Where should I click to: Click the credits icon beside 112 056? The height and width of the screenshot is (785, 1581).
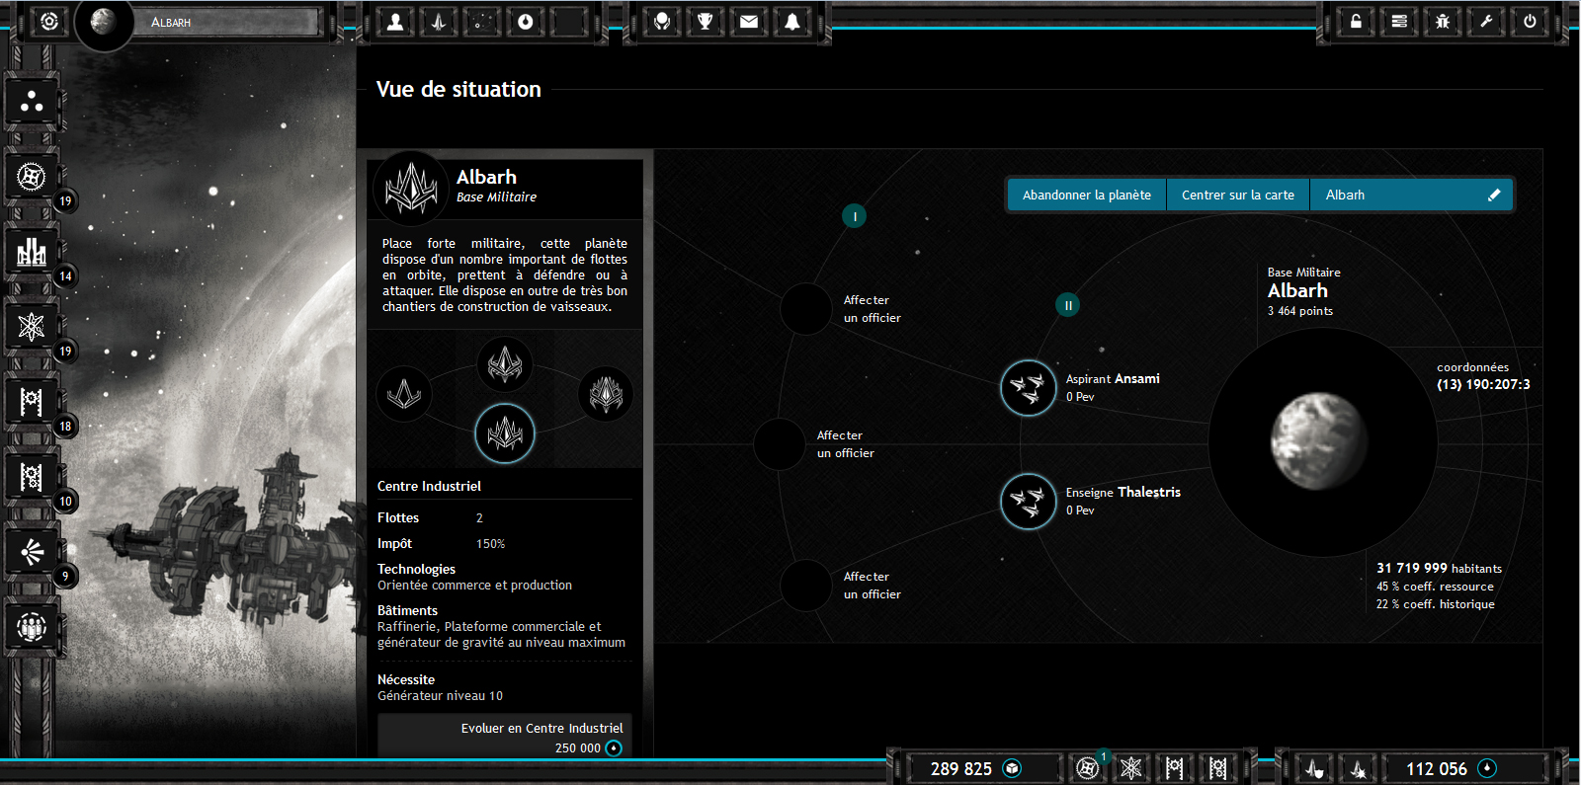click(1487, 768)
